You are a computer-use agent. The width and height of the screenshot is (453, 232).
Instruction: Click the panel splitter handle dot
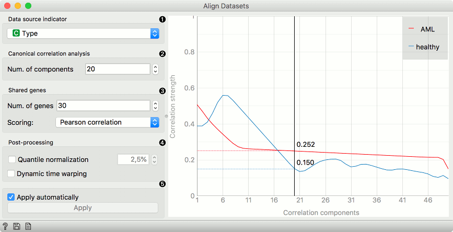(166, 116)
